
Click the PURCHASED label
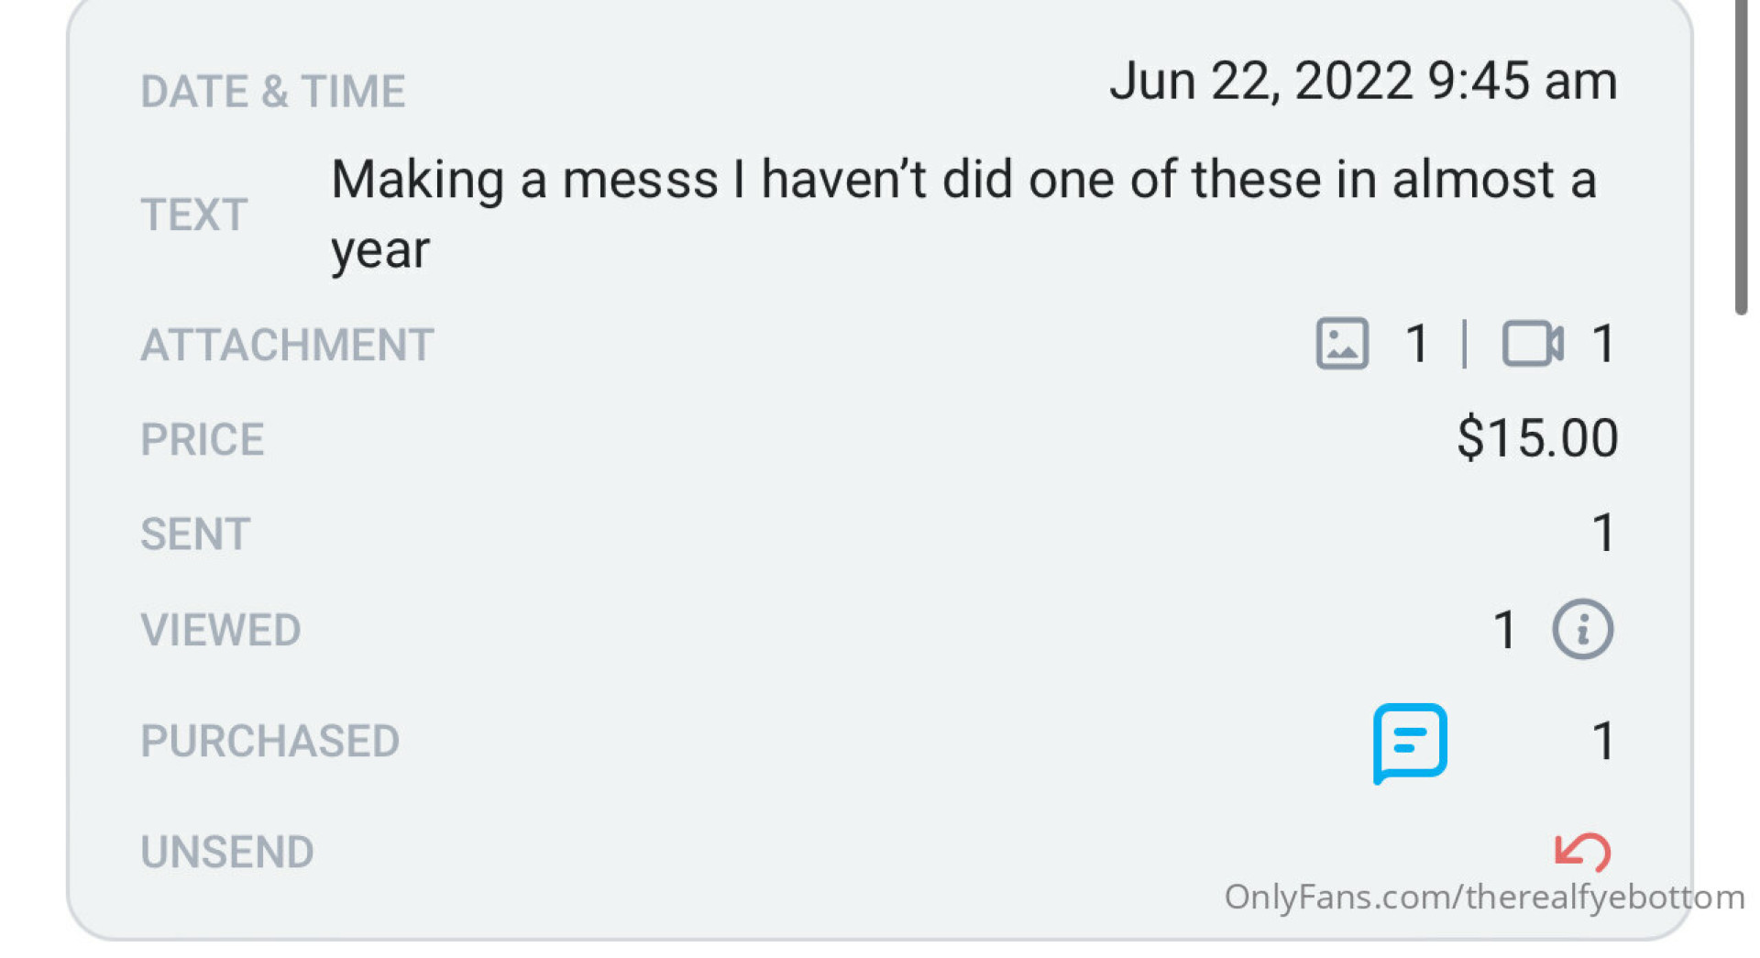pyautogui.click(x=269, y=742)
